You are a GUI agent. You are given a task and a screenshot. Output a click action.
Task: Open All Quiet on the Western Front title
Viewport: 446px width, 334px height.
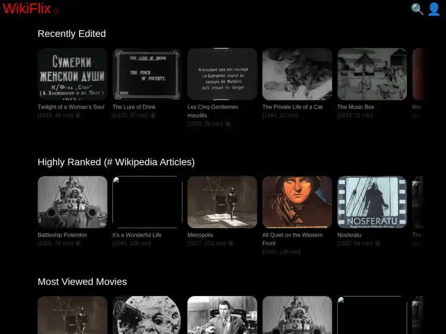[293, 240]
